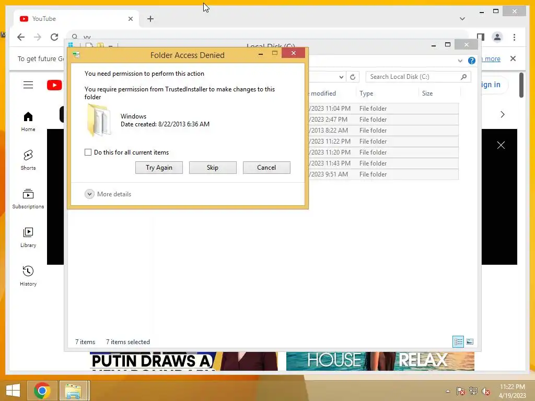
Task: Open the 'HOUSE RELAX' video thumbnail
Action: point(380,361)
